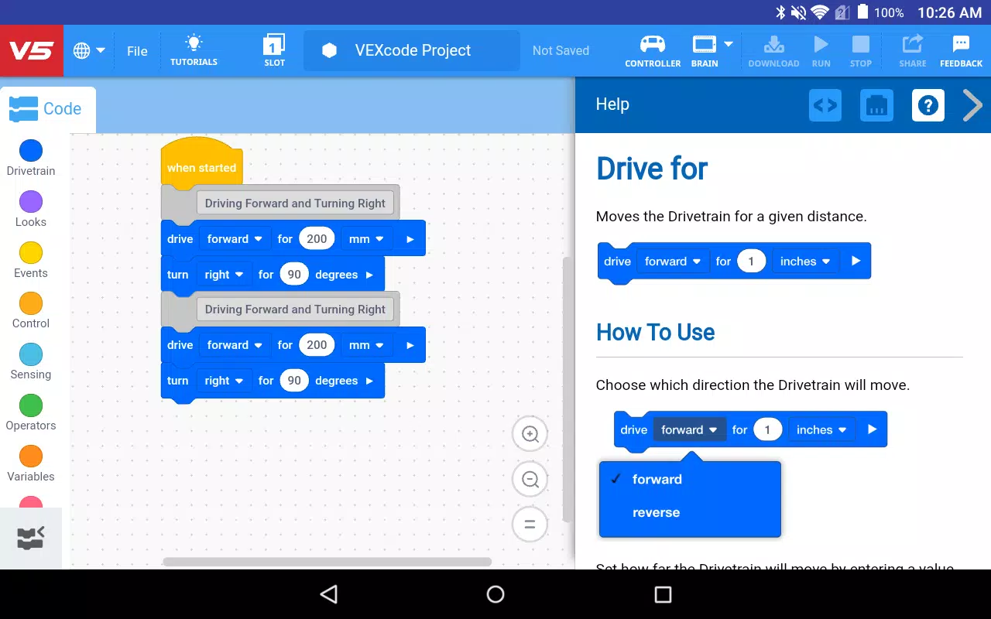This screenshot has height=619, width=991.
Task: Choose reverse in the help dropdown example
Action: tap(656, 512)
